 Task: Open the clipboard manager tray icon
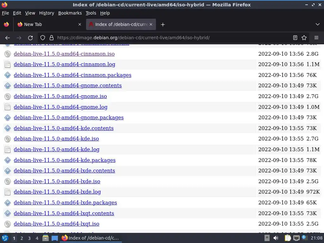[288, 238]
